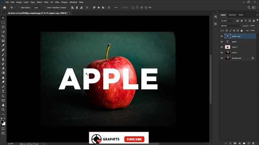Select the Lasso tool
Screen dimensions: 259x145
pyautogui.click(x=3, y=27)
